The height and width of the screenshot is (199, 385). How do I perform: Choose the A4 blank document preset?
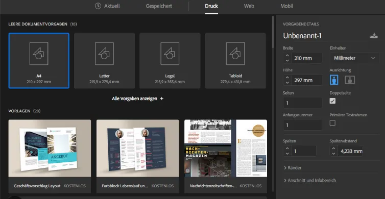39,61
